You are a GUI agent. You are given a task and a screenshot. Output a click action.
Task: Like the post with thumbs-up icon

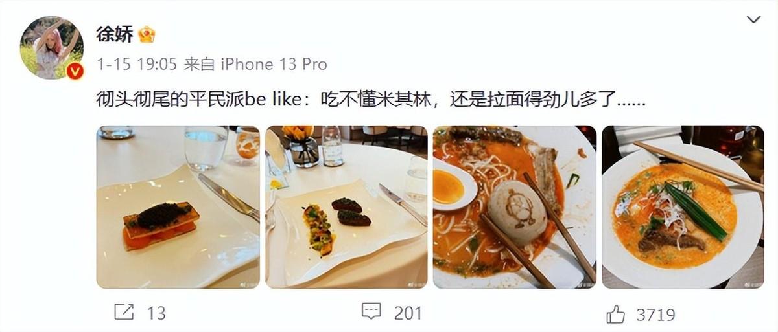pos(616,313)
